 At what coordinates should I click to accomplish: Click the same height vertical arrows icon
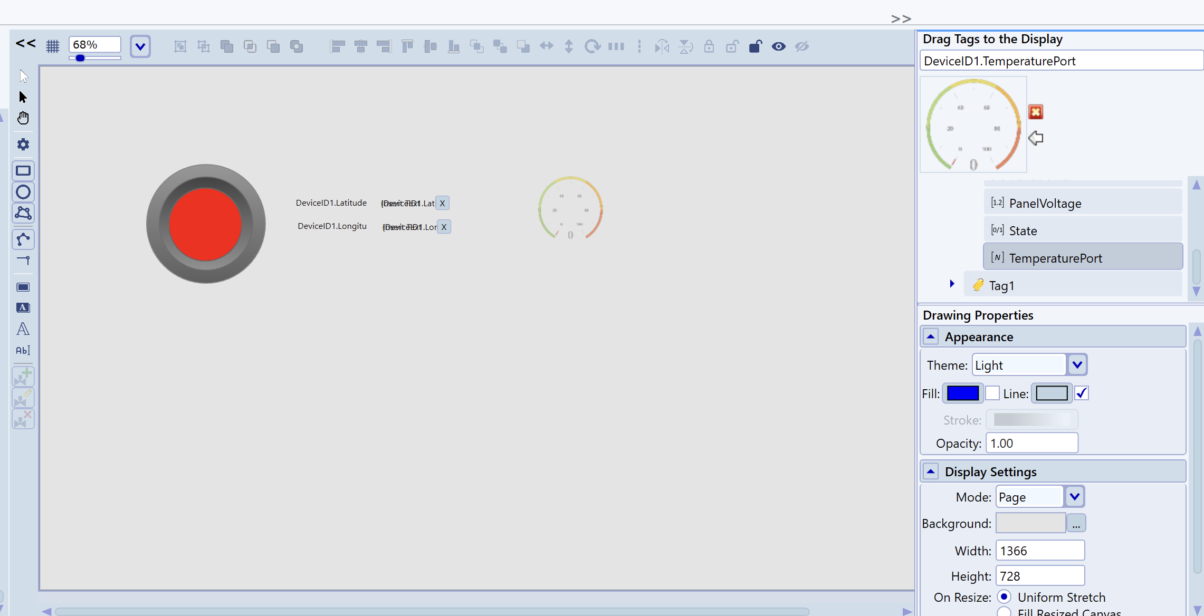[569, 46]
